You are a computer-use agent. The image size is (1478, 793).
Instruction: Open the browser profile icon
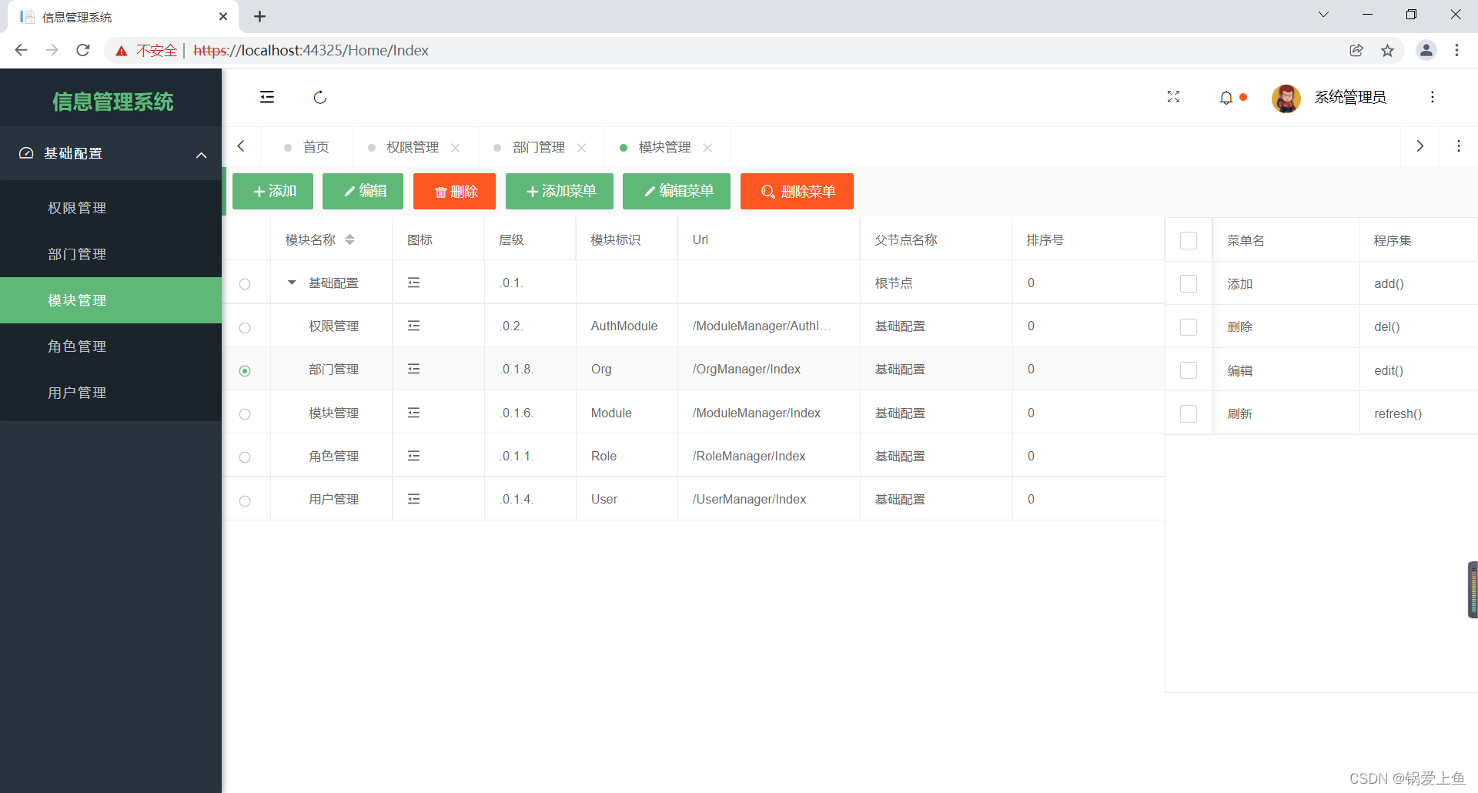point(1426,50)
